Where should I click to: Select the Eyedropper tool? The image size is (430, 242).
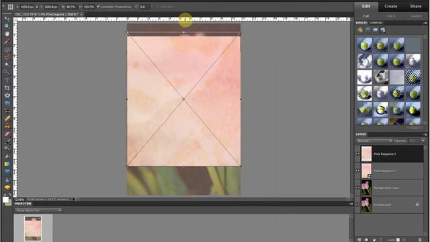click(7, 42)
